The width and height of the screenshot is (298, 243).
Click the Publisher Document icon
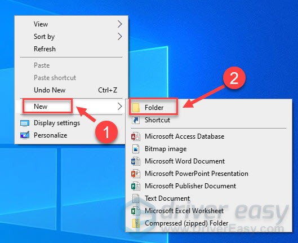tap(136, 186)
